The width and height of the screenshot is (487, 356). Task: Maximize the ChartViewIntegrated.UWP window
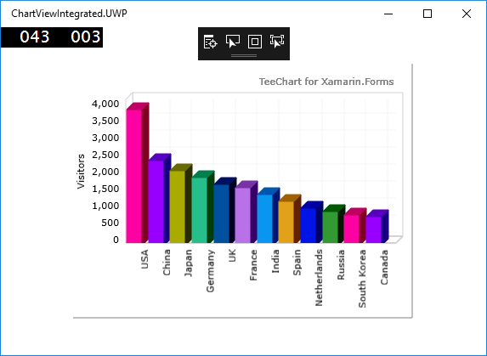click(x=428, y=14)
